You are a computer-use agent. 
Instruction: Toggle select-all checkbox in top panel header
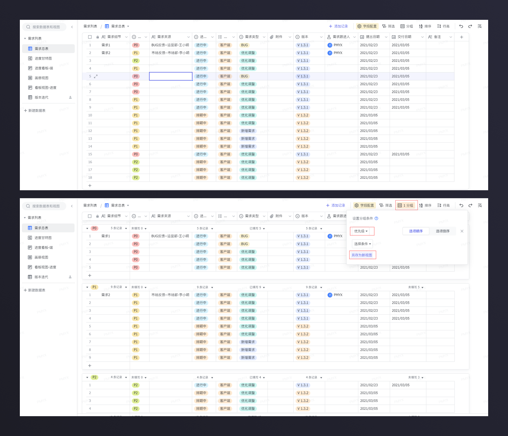90,37
